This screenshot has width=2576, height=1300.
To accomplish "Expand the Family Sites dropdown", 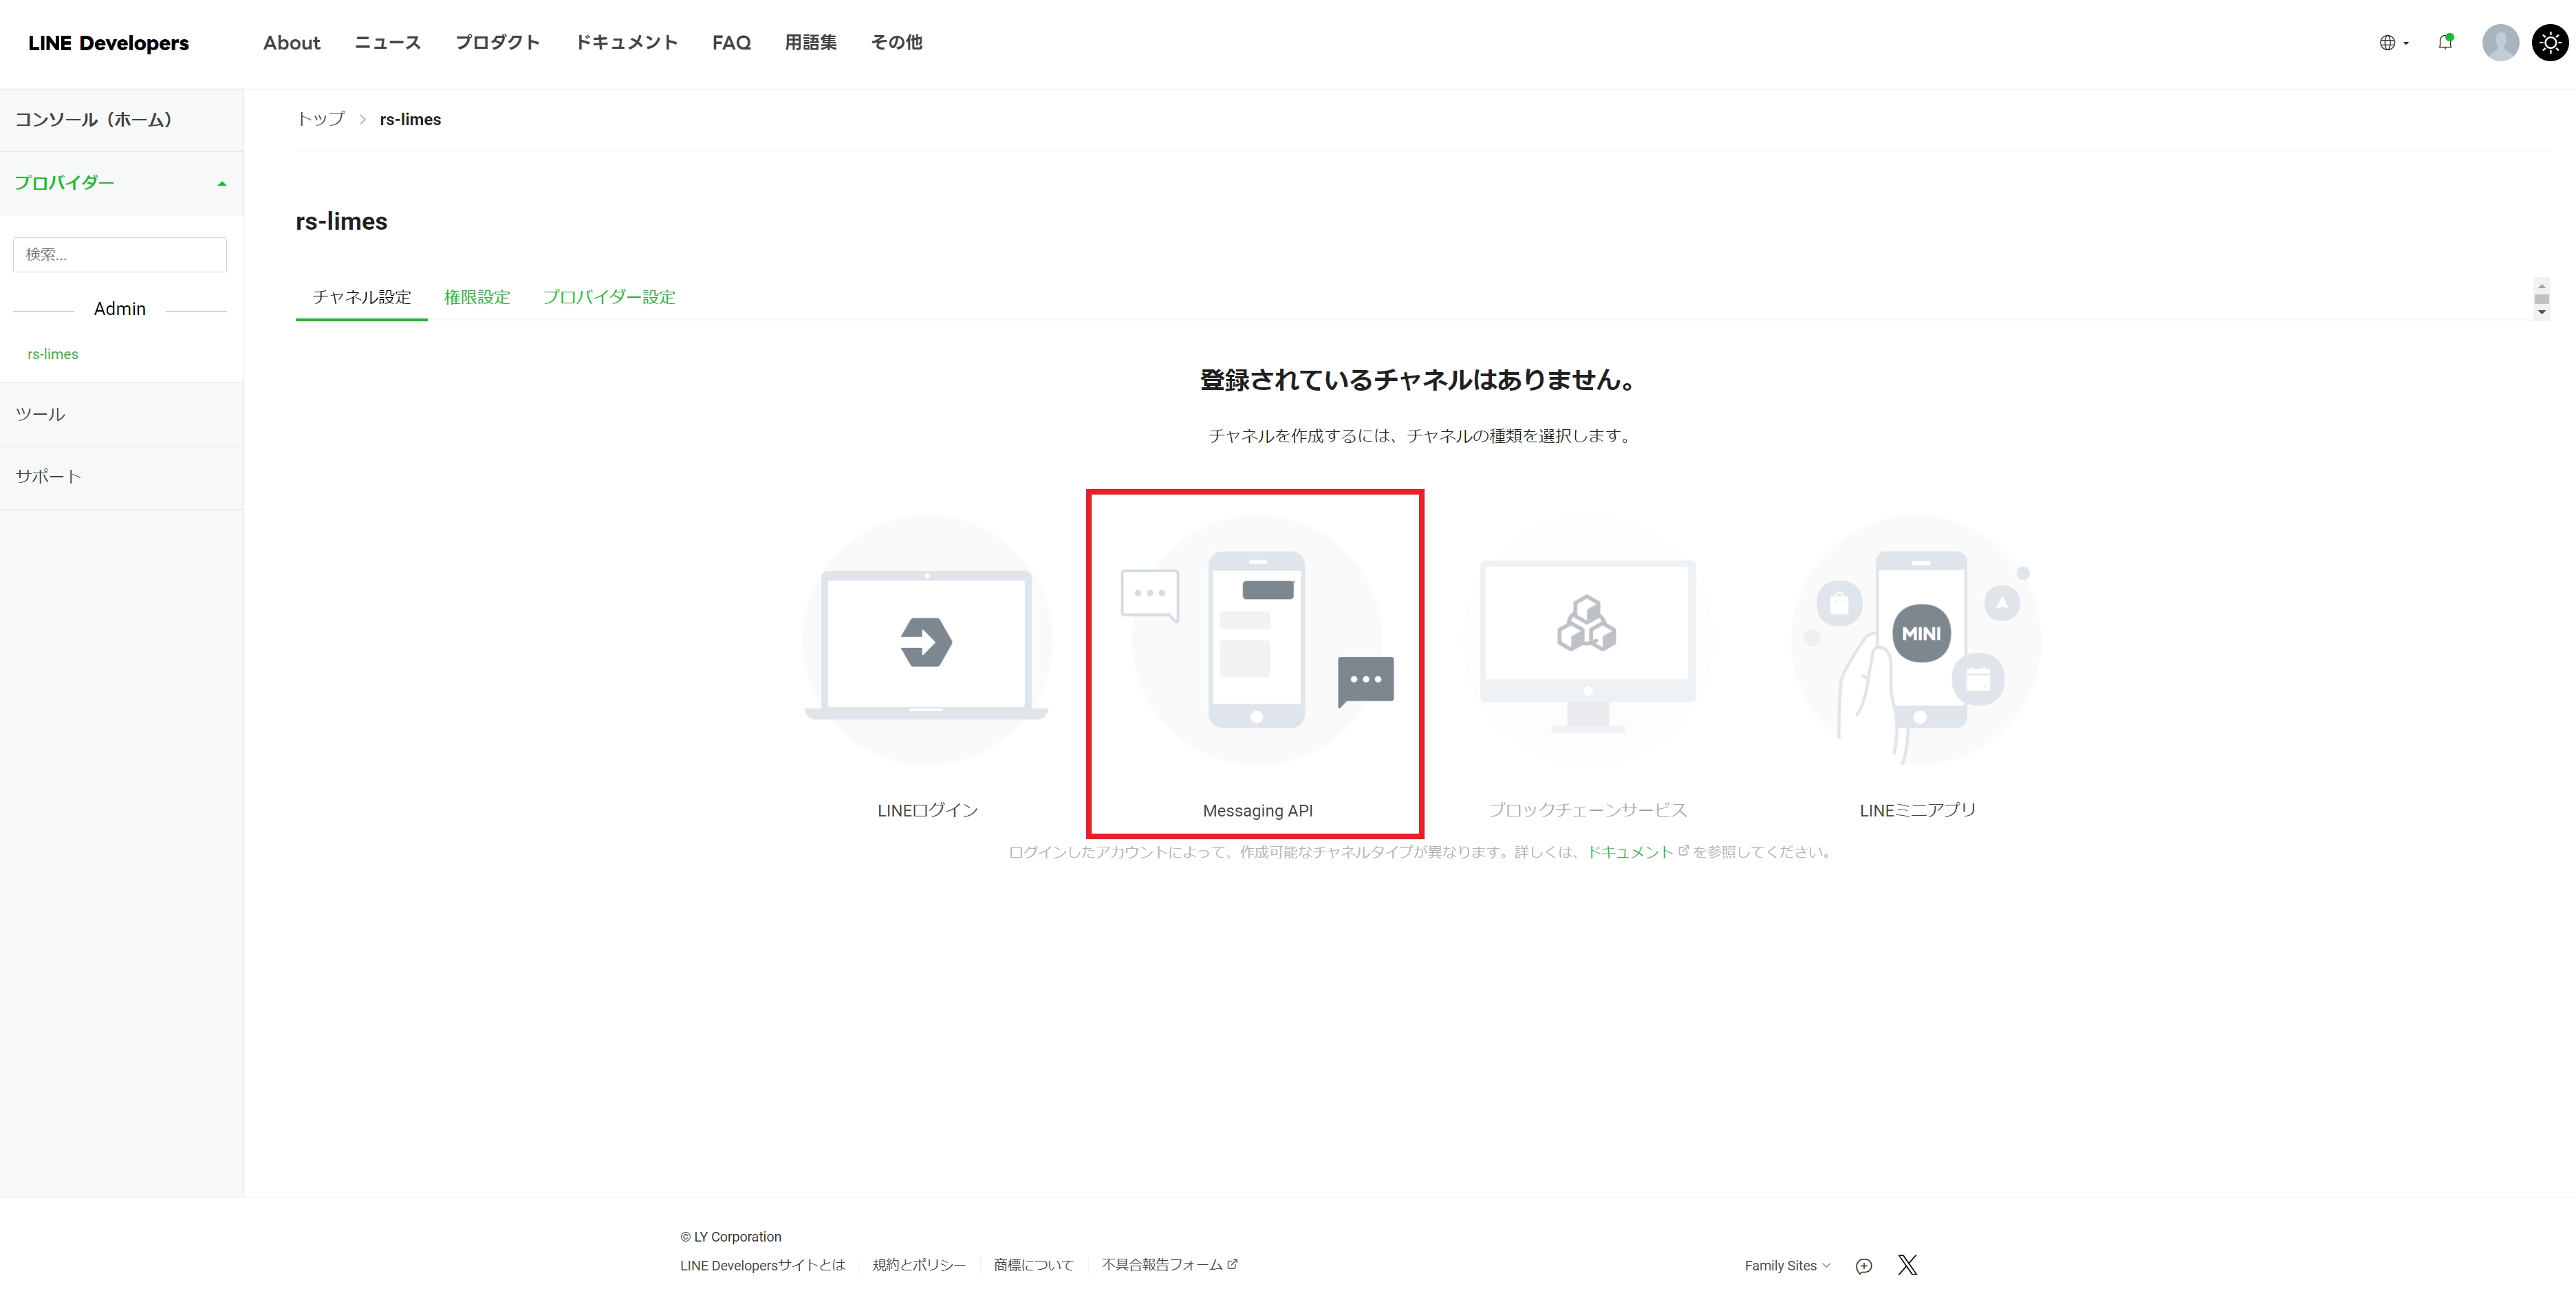I will point(1787,1266).
